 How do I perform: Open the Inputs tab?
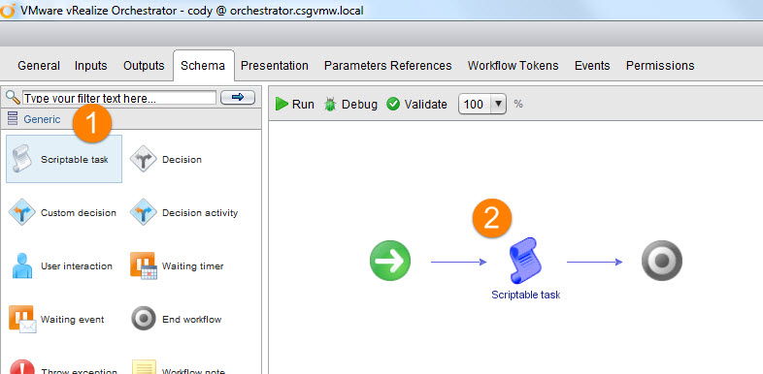tap(91, 66)
